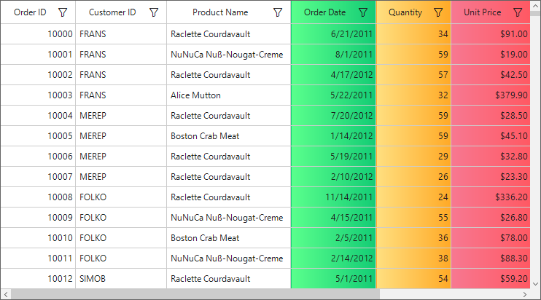This screenshot has width=541, height=300.
Task: Click order date 4/17/2012
Action: (333, 75)
